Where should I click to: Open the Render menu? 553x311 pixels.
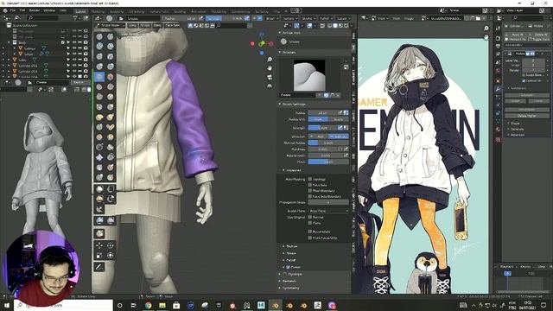click(35, 10)
